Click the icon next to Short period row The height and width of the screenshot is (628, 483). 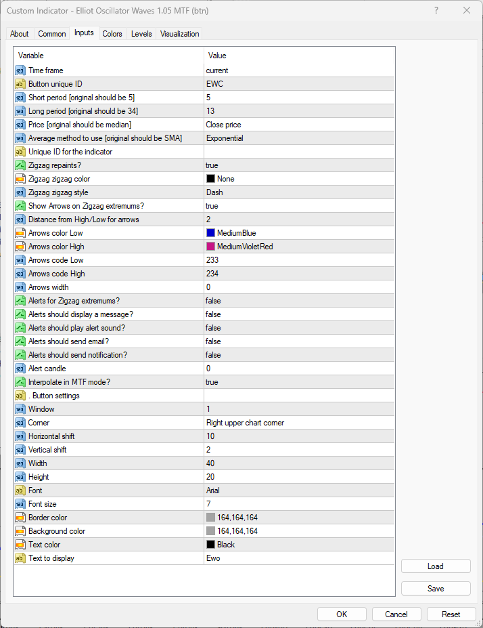pos(20,98)
